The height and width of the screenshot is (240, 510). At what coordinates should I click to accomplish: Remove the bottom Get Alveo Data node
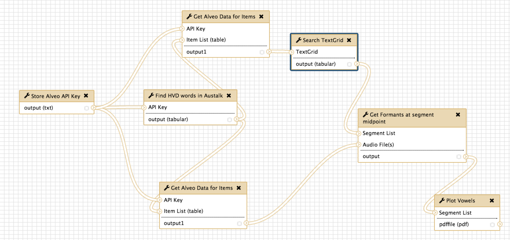[238, 188]
